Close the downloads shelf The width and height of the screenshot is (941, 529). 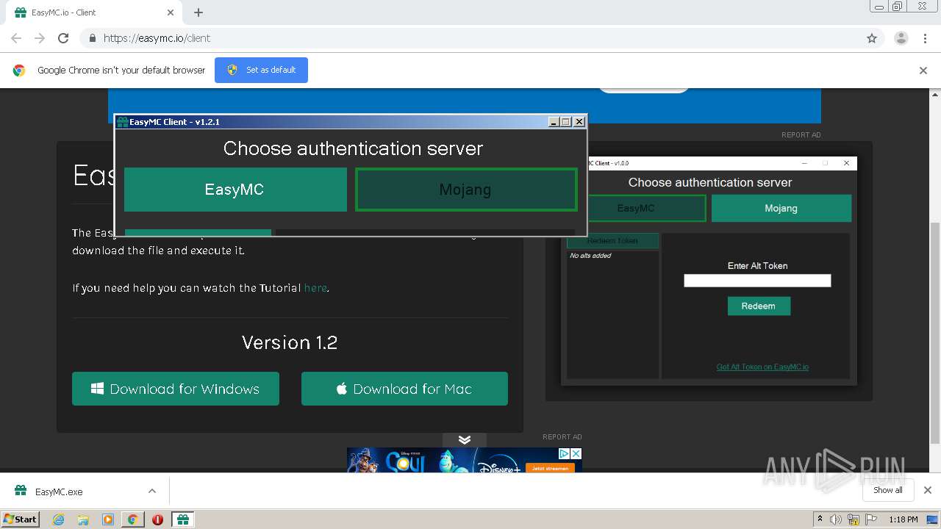927,490
